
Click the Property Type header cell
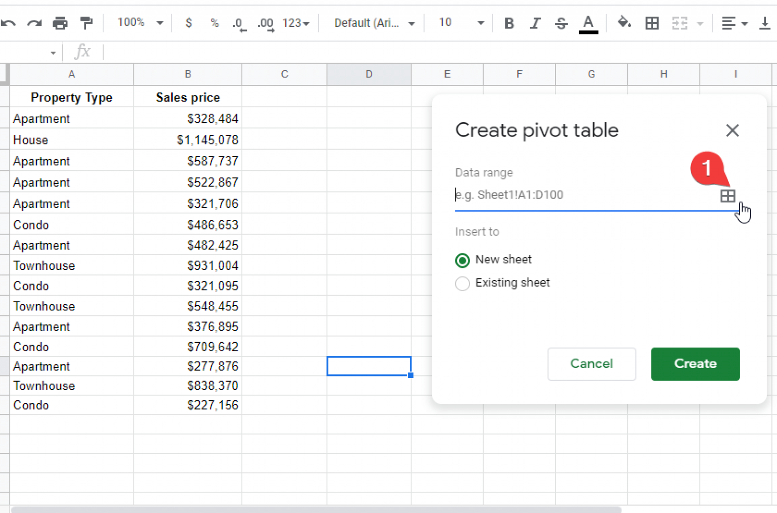pos(72,97)
